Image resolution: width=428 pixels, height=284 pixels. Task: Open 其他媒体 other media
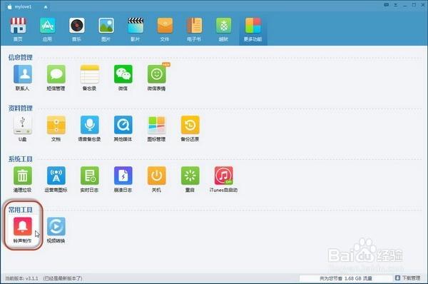(x=123, y=128)
